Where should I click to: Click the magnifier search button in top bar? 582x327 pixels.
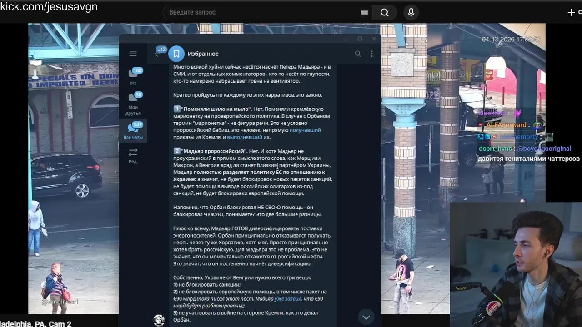click(x=385, y=13)
